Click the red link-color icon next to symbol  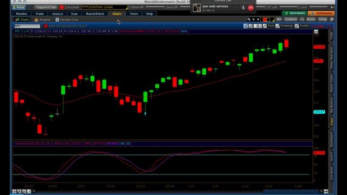pos(46,26)
